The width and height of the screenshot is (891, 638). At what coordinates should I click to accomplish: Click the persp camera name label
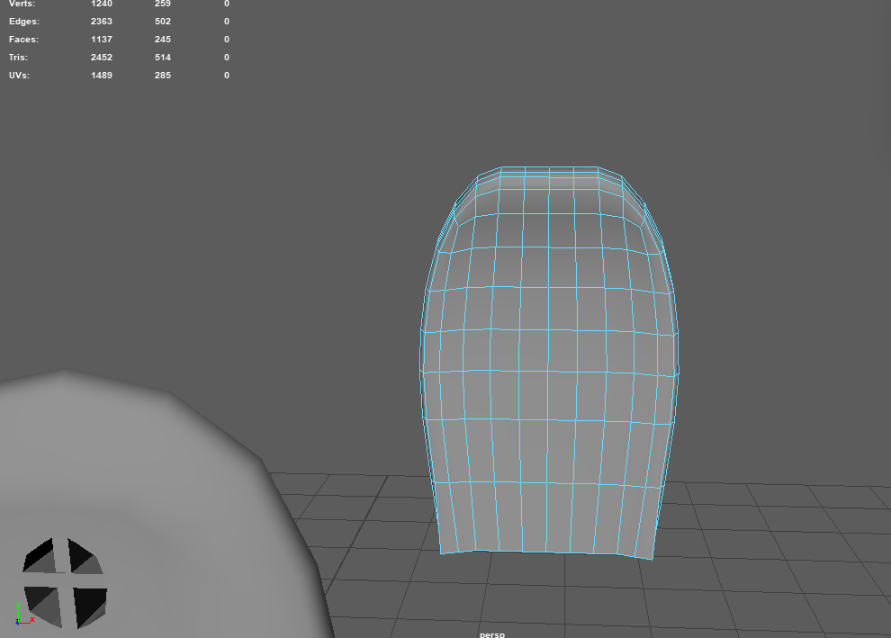[491, 634]
